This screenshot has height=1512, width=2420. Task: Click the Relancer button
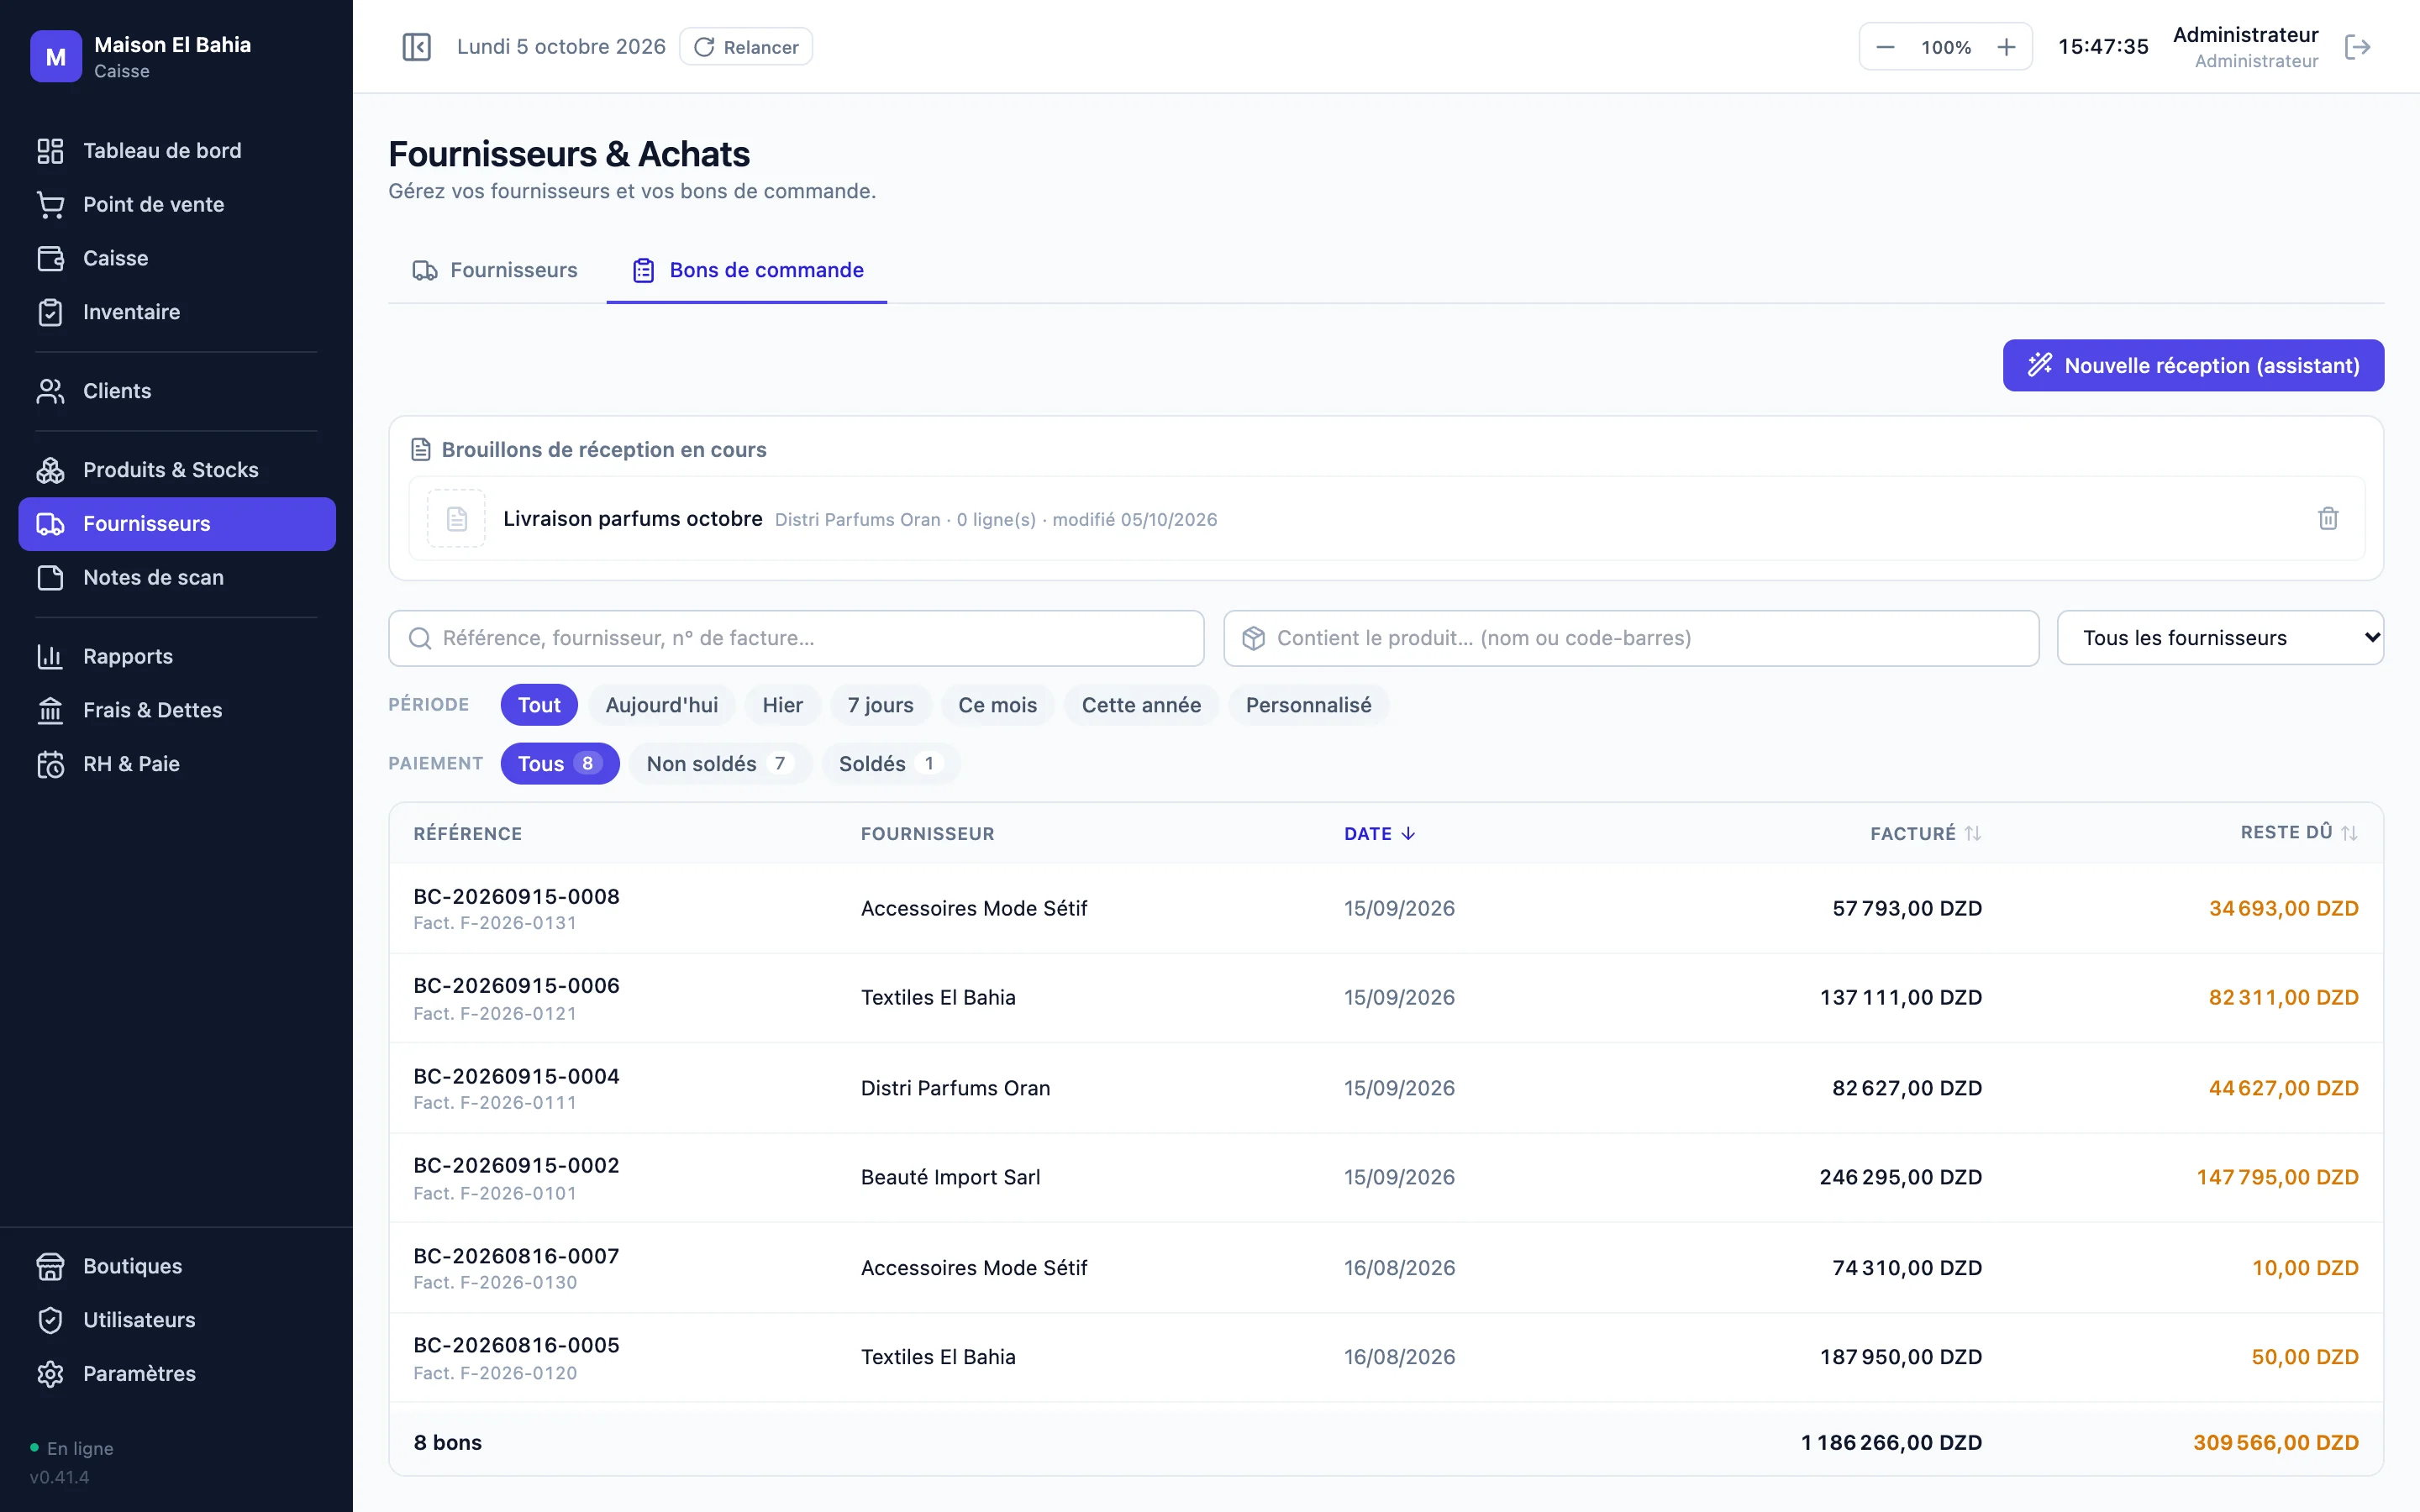746,47
